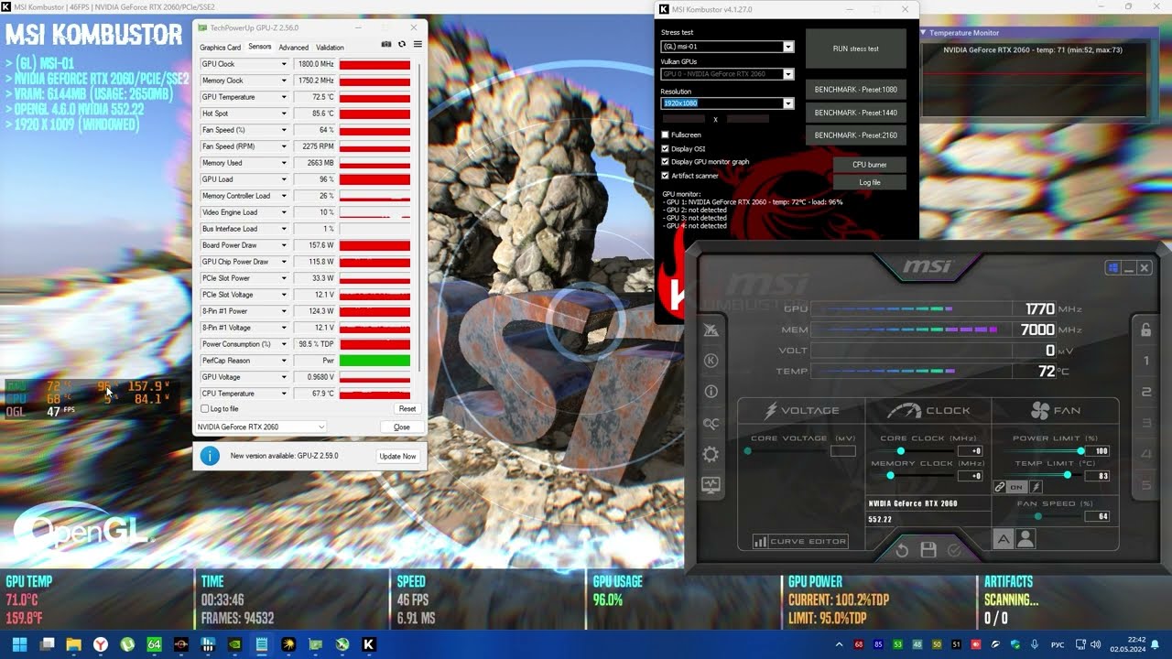
Task: Open the Vulkan GPUs dropdown
Action: [x=787, y=74]
